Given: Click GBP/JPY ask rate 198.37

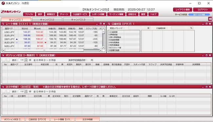Looking at the screenshot, I should 39,39.
